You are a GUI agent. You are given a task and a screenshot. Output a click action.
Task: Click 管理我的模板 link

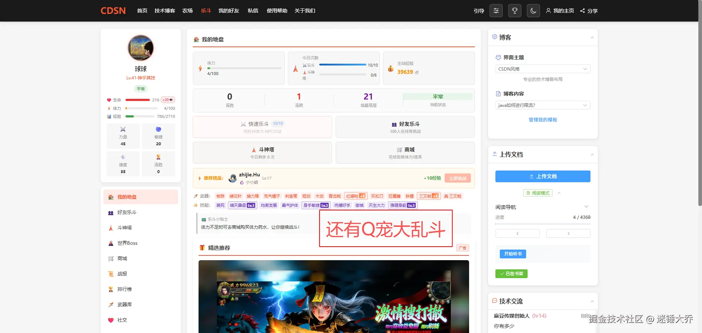pyautogui.click(x=543, y=120)
